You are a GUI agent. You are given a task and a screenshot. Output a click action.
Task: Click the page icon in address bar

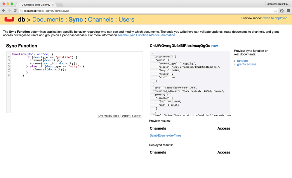[22, 11]
